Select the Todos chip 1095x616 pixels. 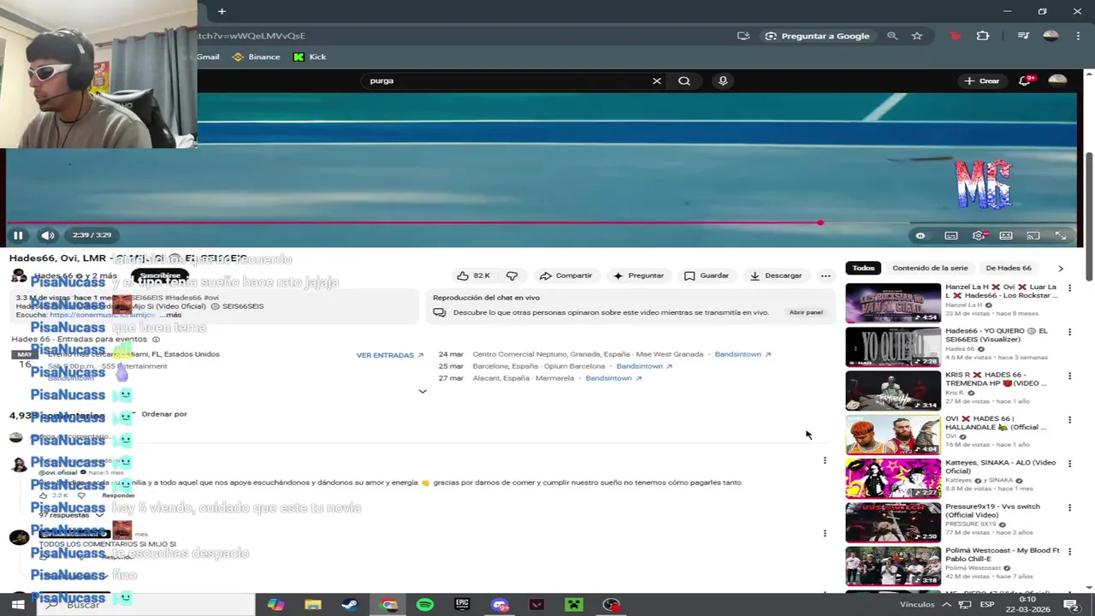[x=863, y=268]
